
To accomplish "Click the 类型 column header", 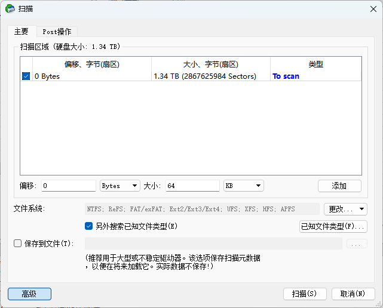I will click(x=316, y=64).
